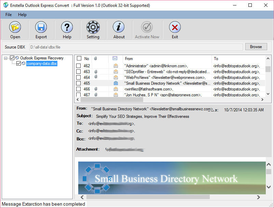The image size is (274, 208).
Task: Uncheck the Outlook Express Recovery checkbox
Action: (x=12, y=58)
